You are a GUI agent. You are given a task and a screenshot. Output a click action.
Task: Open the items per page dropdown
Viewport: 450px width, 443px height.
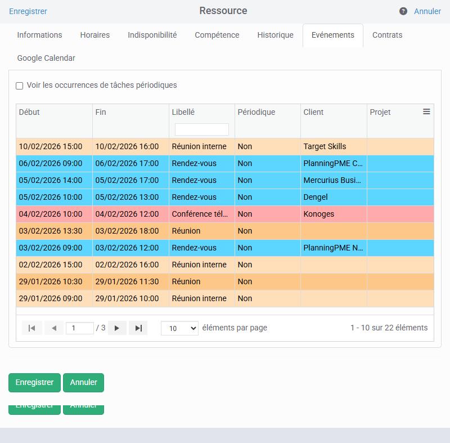pyautogui.click(x=179, y=328)
